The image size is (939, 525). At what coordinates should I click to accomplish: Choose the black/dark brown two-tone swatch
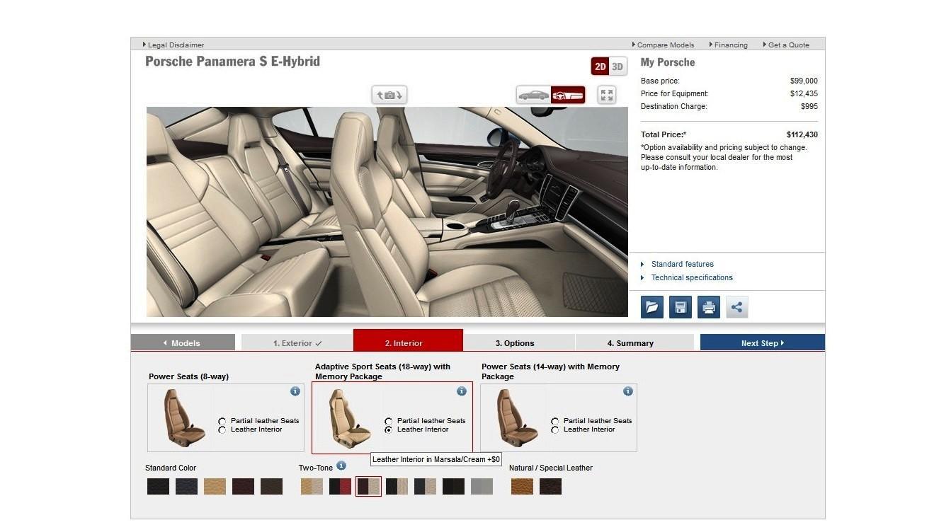pyautogui.click(x=453, y=486)
